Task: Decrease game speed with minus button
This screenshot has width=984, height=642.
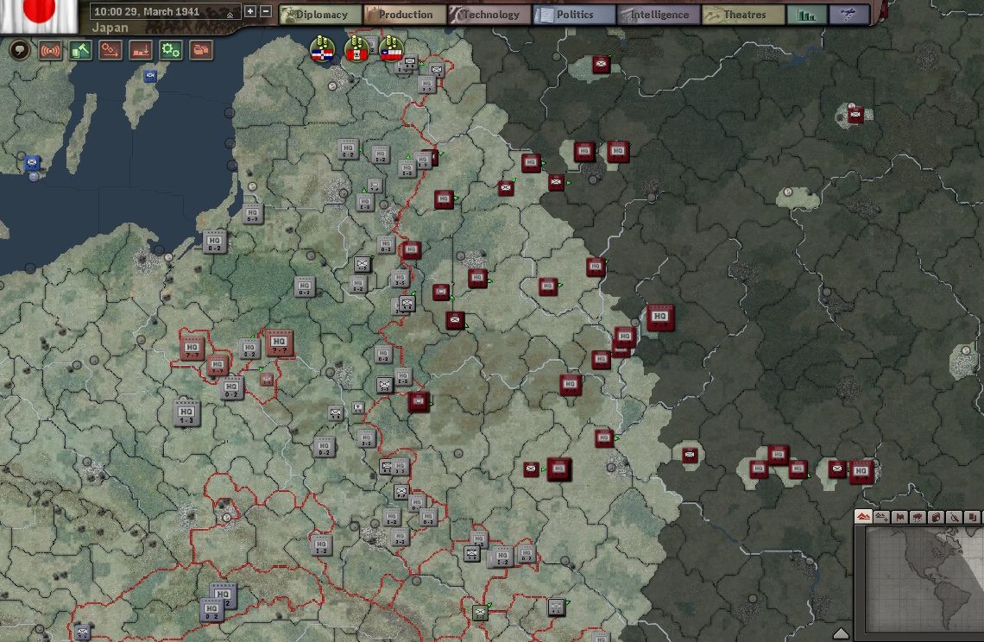Action: pos(265,12)
